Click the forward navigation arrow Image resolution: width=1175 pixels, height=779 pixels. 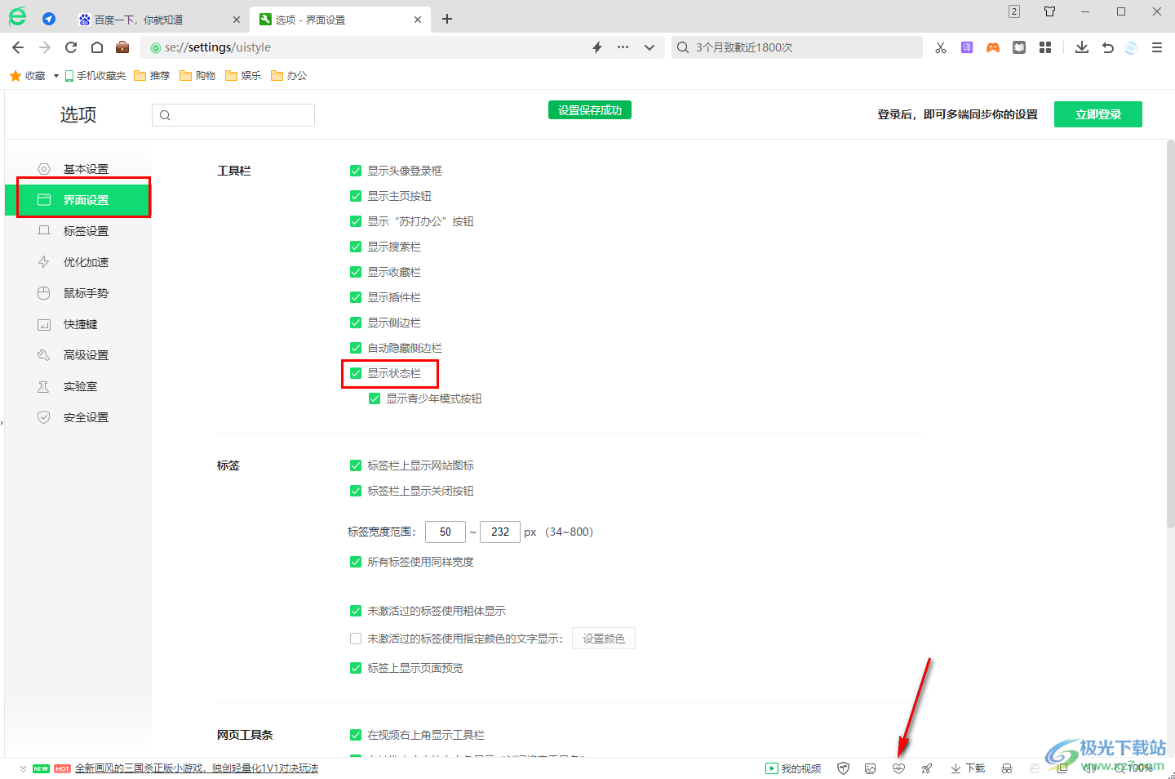tap(45, 47)
